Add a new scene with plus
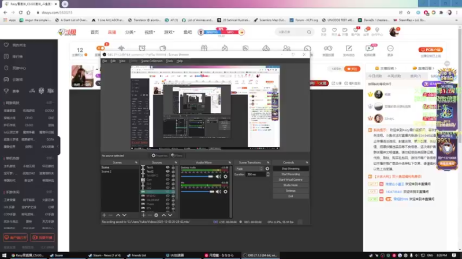This screenshot has height=259, width=462. point(104,215)
